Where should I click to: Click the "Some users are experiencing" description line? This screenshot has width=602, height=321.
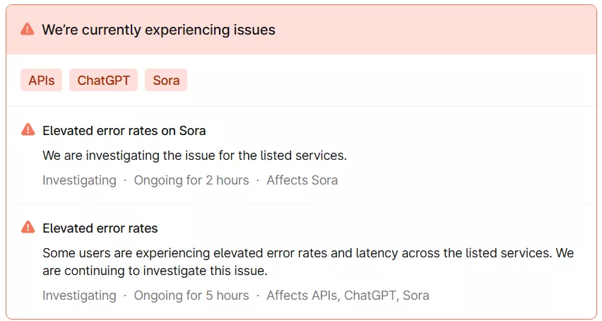(307, 252)
